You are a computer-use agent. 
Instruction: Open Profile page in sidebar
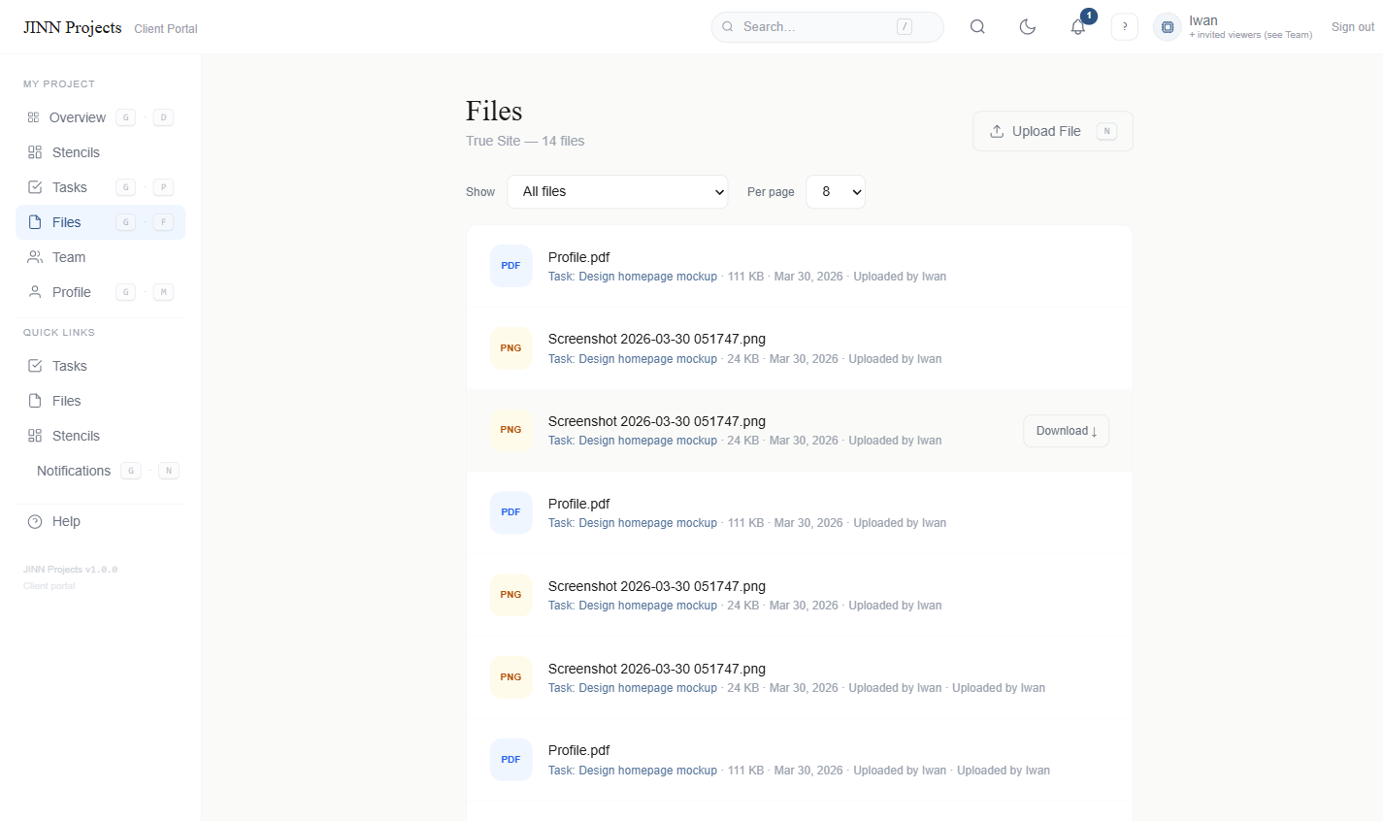(x=100, y=292)
